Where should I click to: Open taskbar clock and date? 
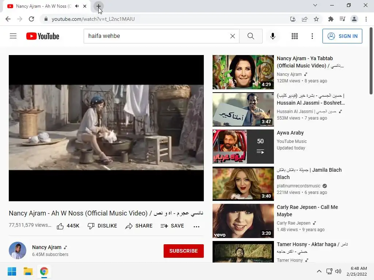tap(357, 271)
